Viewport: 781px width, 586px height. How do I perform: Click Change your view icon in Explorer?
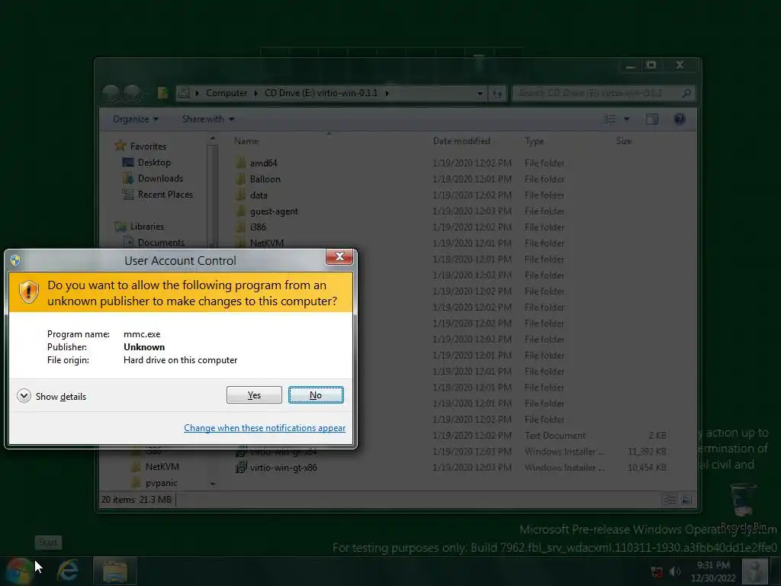point(609,119)
